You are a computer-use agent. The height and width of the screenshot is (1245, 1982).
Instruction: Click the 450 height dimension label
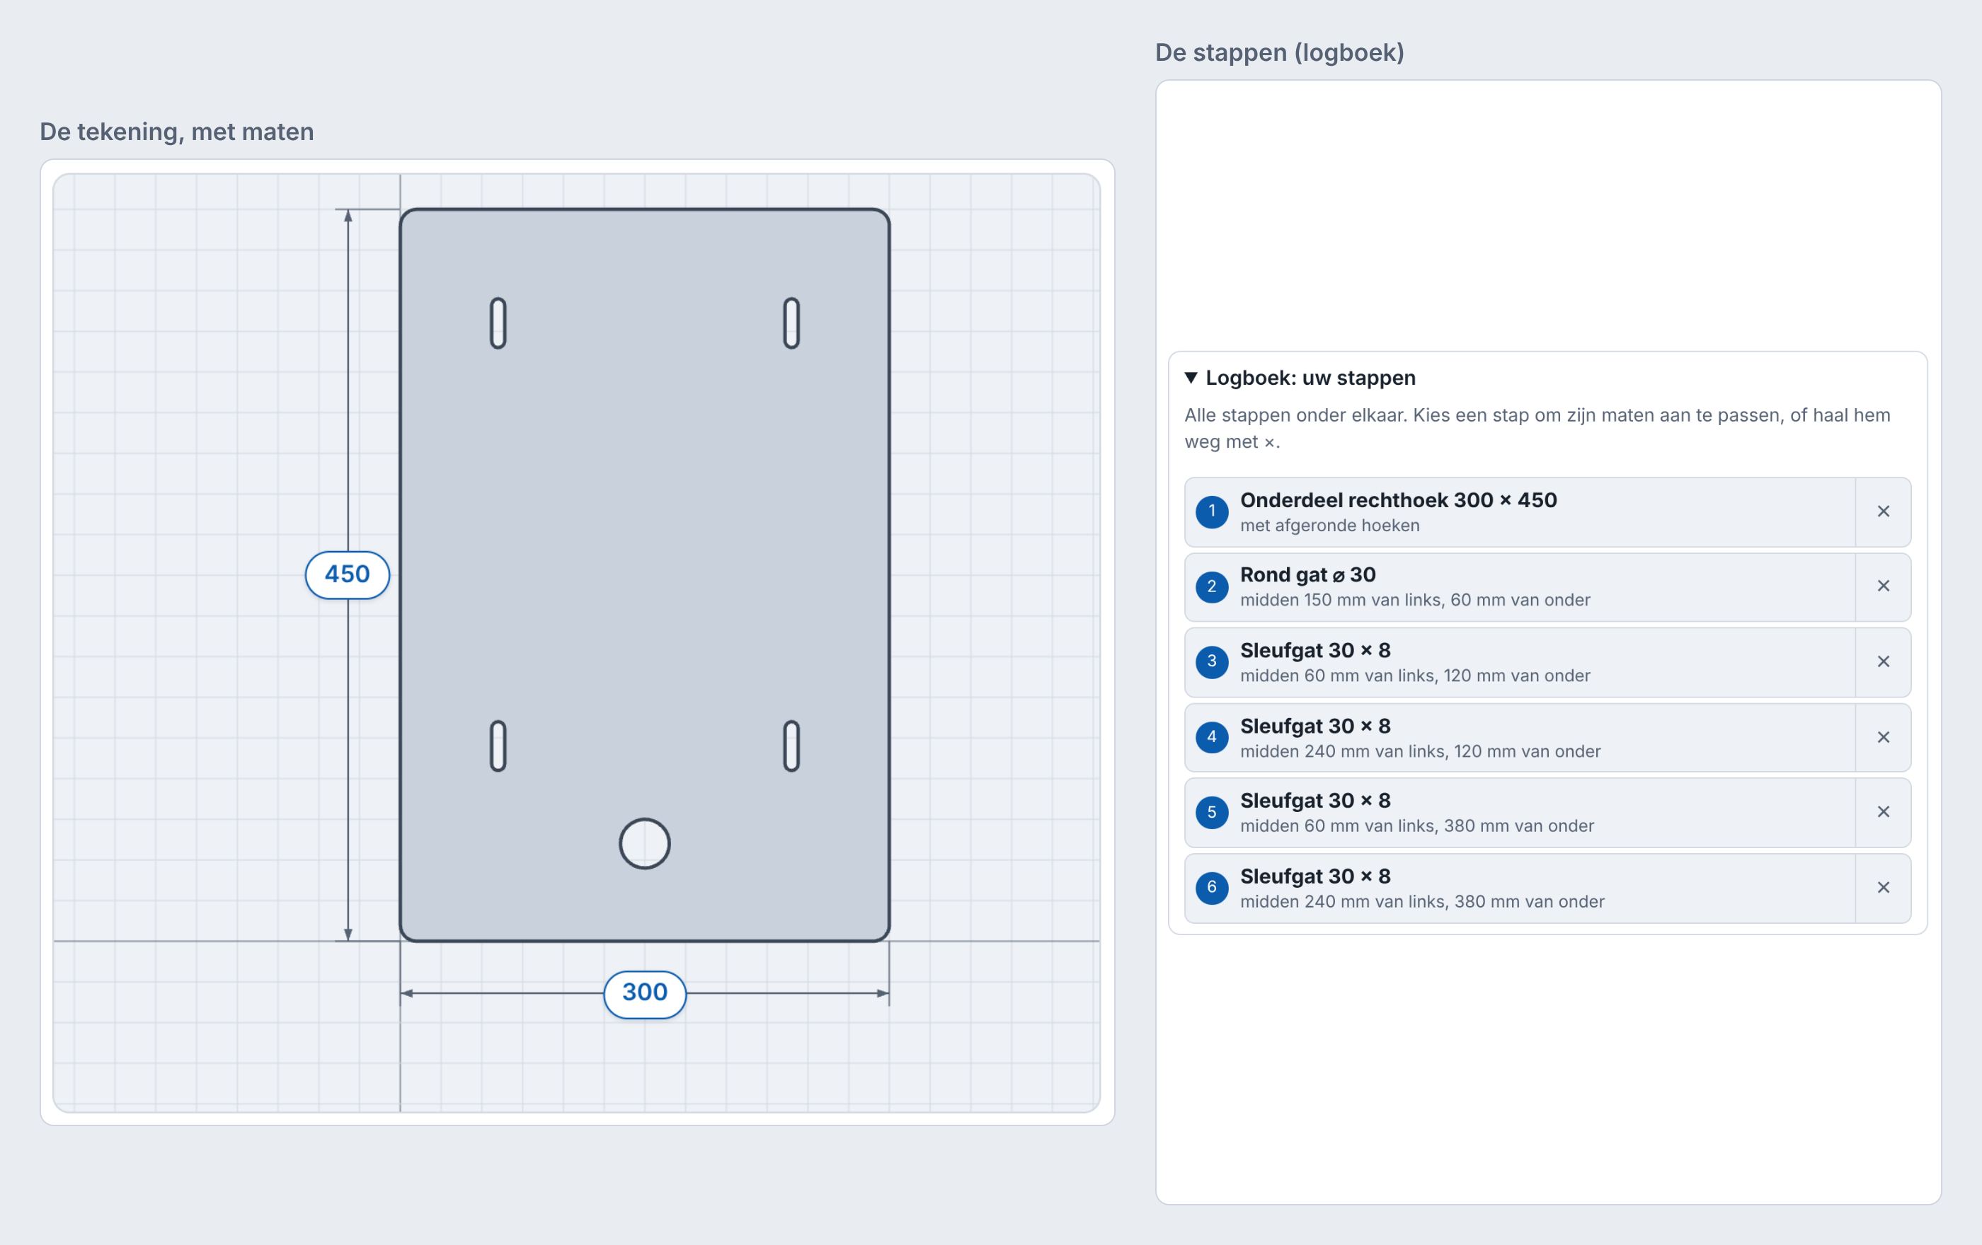pos(348,575)
